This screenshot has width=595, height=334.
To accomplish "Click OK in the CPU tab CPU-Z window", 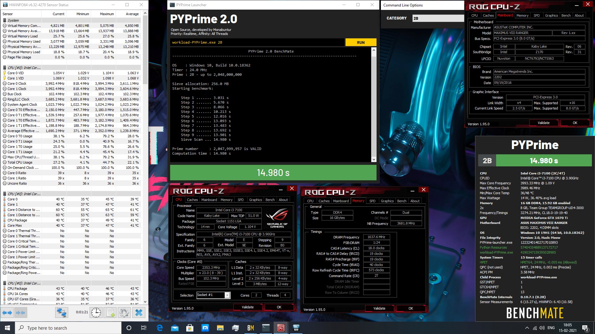I will click(x=279, y=307).
